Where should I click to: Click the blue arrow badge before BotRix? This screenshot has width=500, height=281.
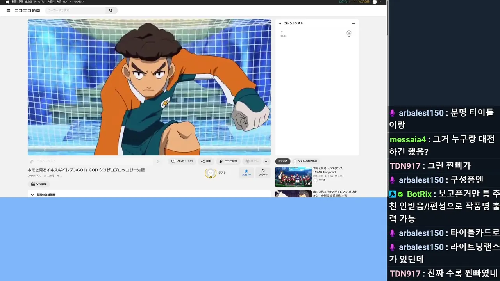click(393, 194)
